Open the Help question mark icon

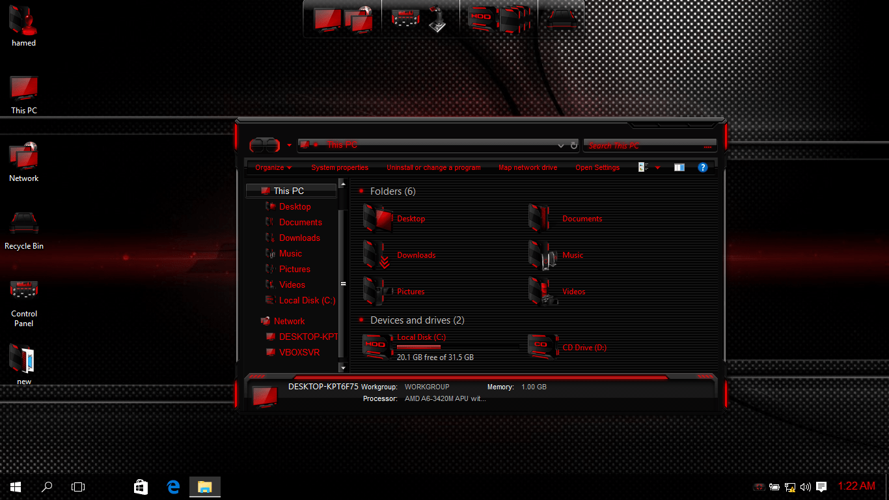pos(703,167)
